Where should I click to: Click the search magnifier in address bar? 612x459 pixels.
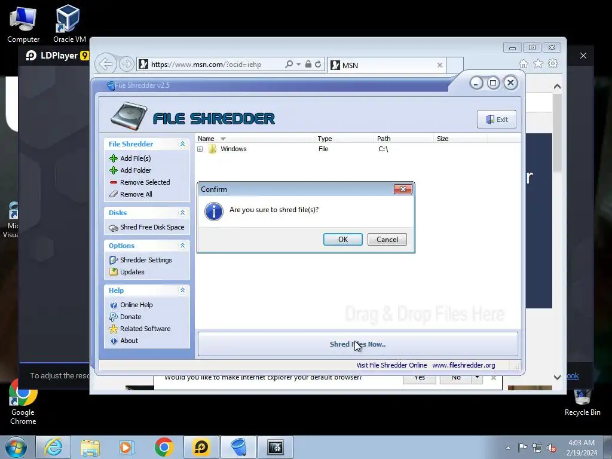[x=289, y=64]
